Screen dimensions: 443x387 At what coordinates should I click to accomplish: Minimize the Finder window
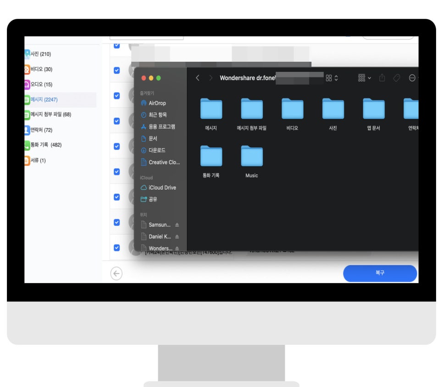151,78
